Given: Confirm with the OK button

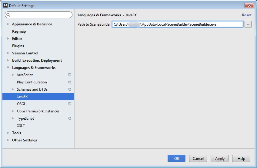Looking at the screenshot, I should [x=176, y=159].
